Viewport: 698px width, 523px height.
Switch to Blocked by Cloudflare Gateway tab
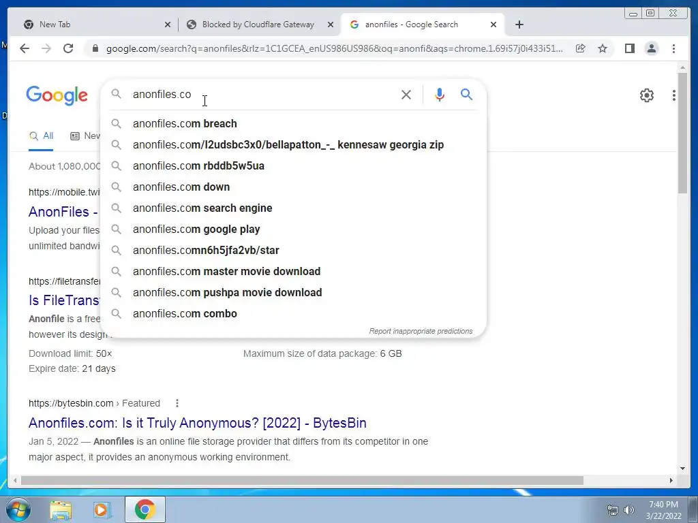258,25
